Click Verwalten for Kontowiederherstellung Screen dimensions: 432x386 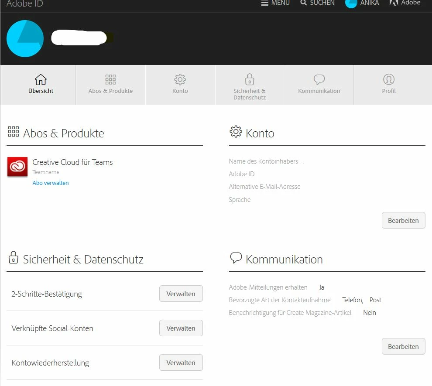pos(181,362)
